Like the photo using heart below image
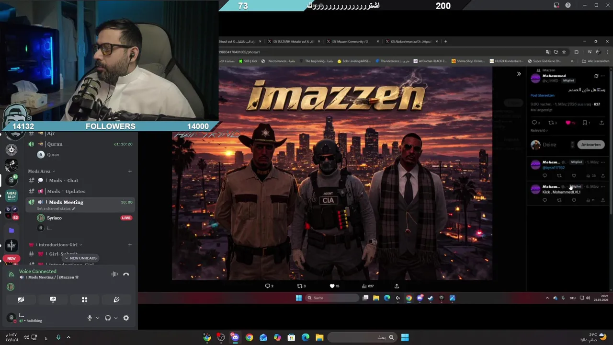This screenshot has height=345, width=613. pos(332,286)
